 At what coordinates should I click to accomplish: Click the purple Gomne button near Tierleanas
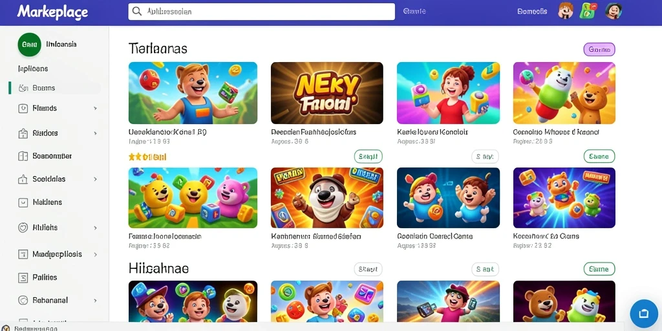click(599, 49)
